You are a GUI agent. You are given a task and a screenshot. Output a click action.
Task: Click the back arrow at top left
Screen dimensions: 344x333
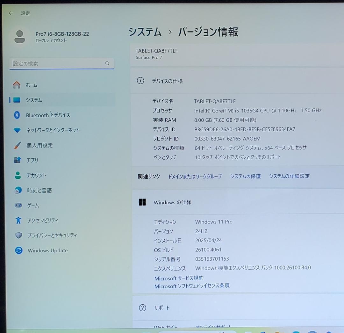point(11,13)
